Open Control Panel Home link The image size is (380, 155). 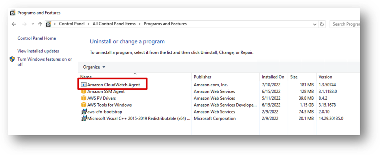pos(36,38)
